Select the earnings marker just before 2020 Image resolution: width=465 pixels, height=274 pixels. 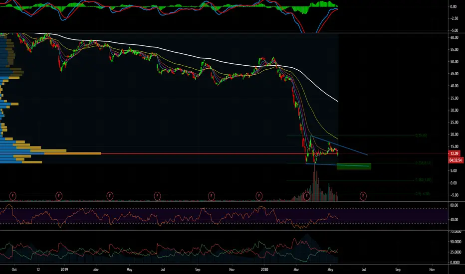259,196
